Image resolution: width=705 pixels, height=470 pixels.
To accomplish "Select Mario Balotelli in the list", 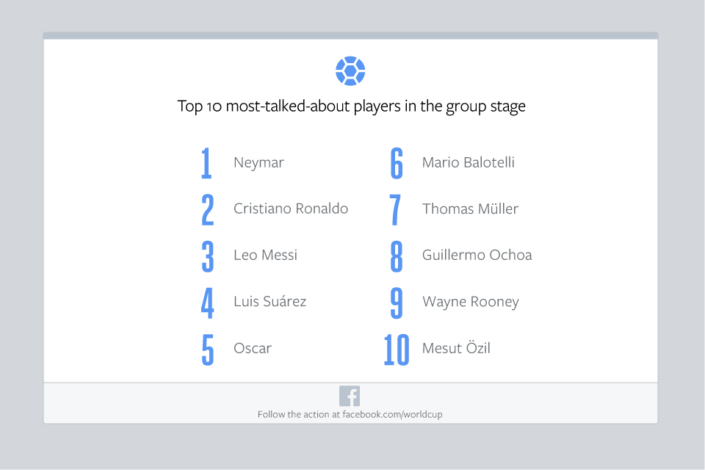I will [x=468, y=163].
